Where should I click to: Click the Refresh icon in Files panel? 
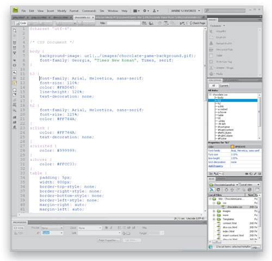[218, 190]
